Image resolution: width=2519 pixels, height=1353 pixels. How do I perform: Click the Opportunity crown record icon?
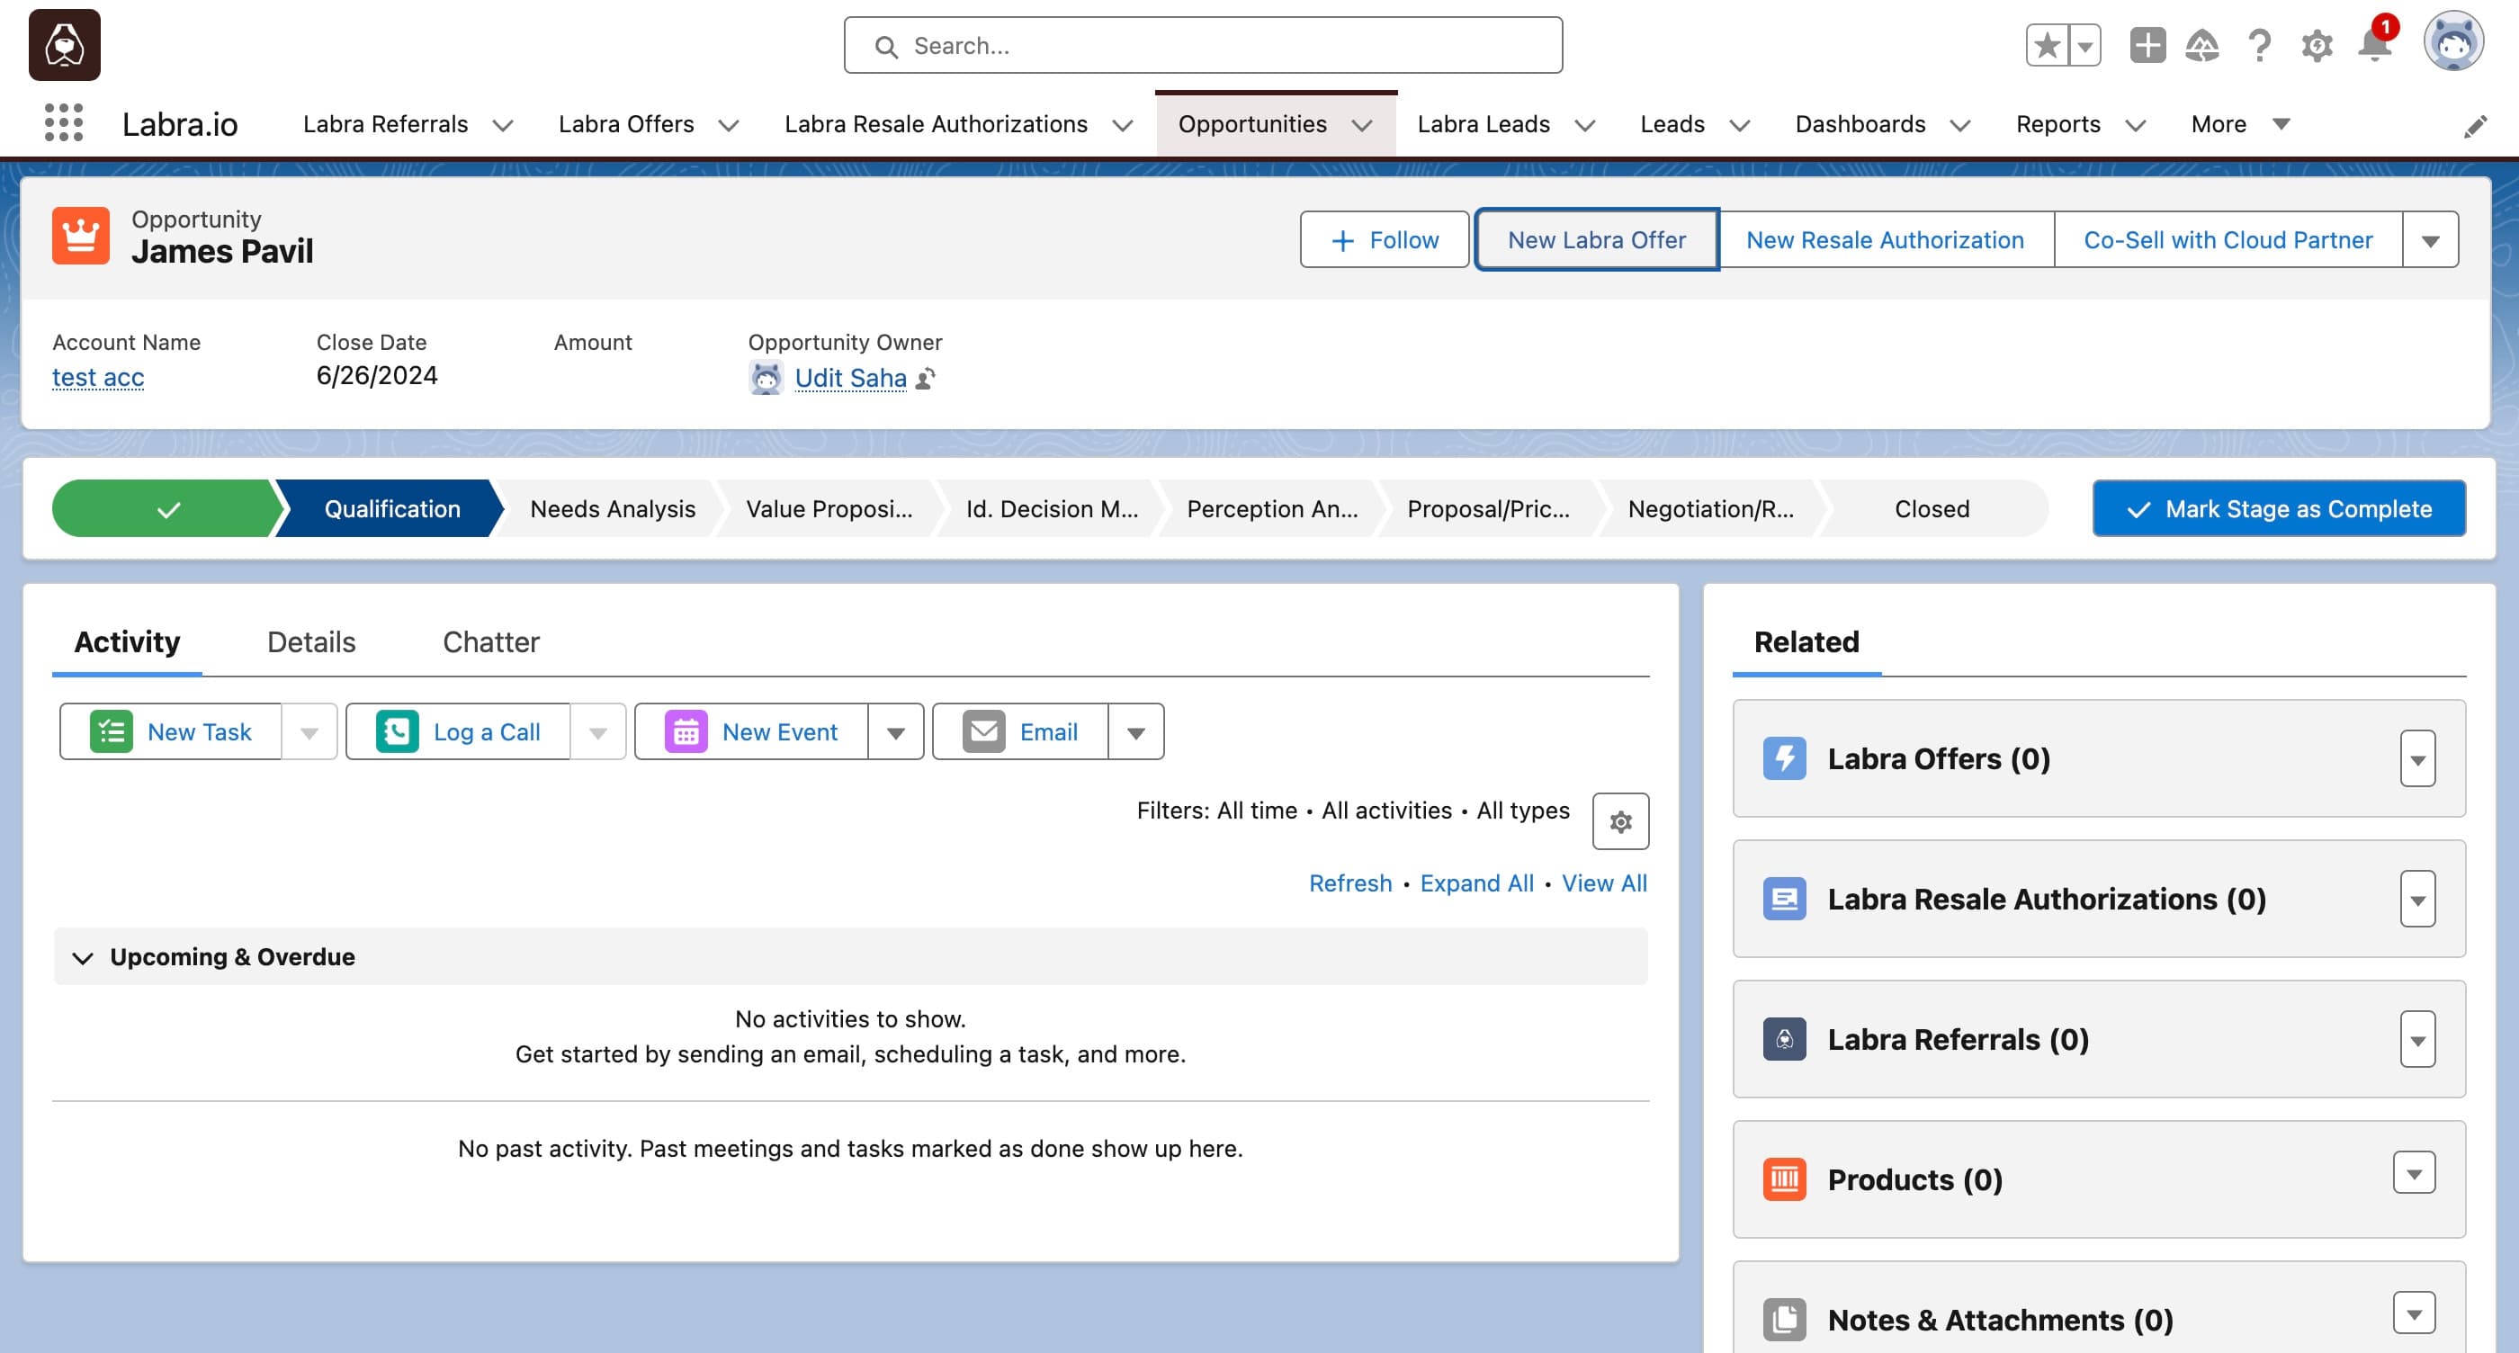pyautogui.click(x=81, y=236)
